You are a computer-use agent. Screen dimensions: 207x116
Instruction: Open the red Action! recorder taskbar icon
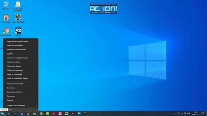[73, 113]
